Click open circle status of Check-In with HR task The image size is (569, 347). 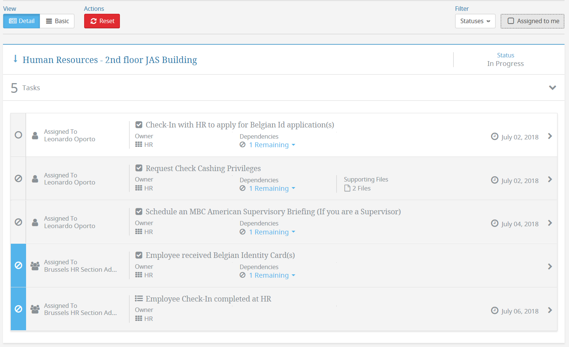pos(18,135)
